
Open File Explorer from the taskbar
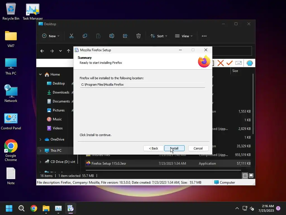(46, 208)
